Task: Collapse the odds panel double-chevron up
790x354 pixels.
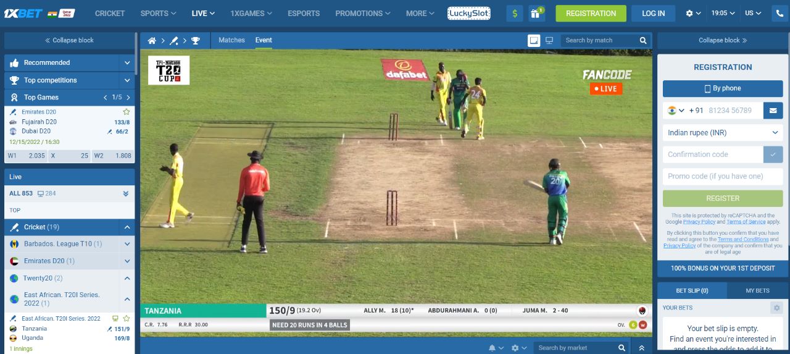Action: coord(641,348)
